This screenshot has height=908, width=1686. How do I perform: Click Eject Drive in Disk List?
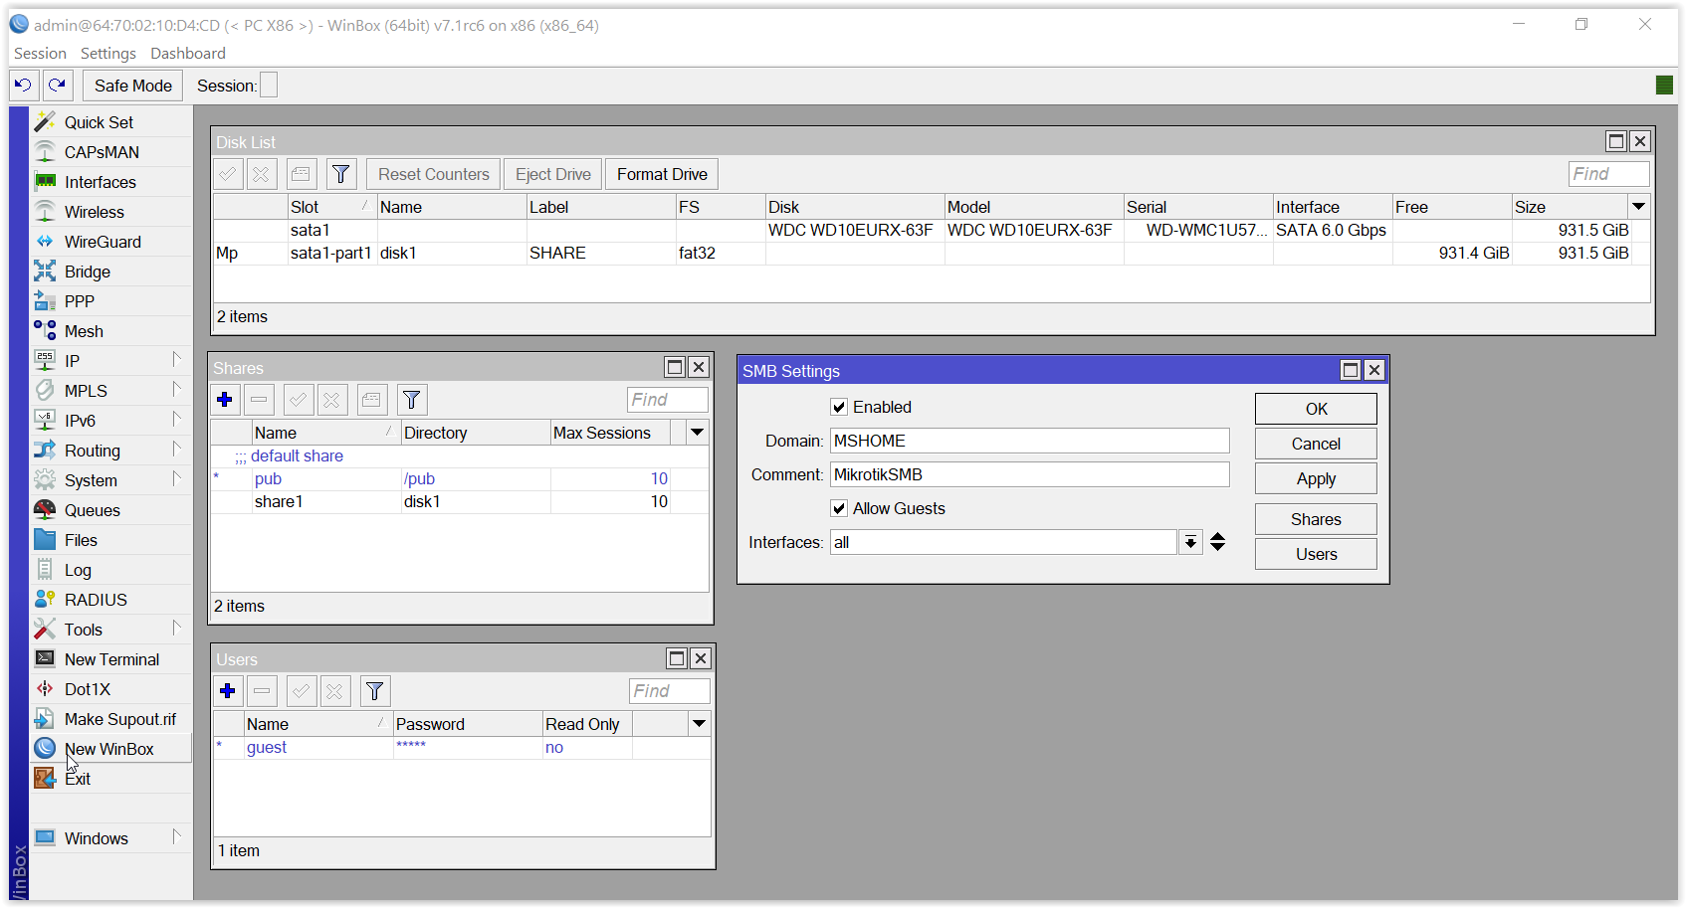point(553,175)
